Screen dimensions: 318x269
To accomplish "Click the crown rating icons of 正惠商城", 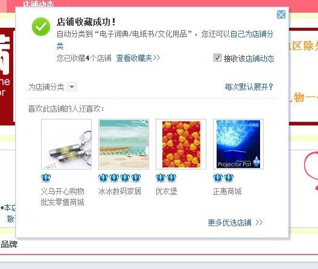I will (223, 178).
